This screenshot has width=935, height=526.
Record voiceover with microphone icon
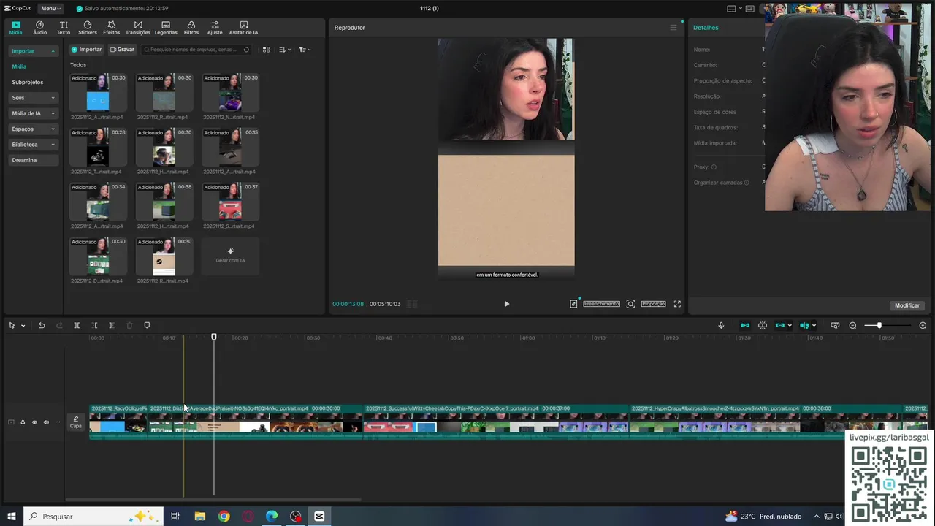pos(721,326)
